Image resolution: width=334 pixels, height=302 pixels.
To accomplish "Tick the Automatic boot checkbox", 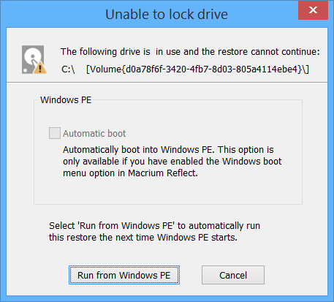I will (x=55, y=133).
